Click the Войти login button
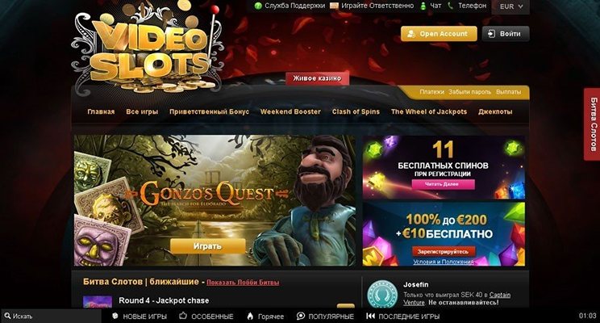Screen dimensions: 600x323 click(x=506, y=34)
